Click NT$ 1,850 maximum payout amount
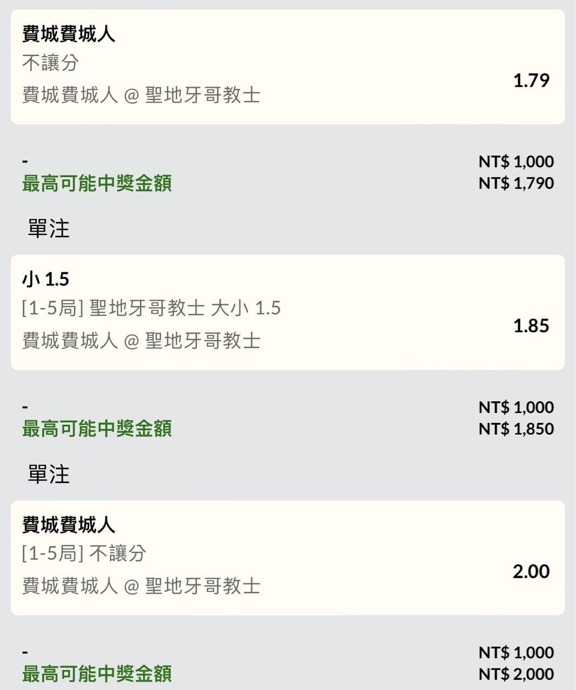Screen dimensions: 576x690 click(x=516, y=429)
